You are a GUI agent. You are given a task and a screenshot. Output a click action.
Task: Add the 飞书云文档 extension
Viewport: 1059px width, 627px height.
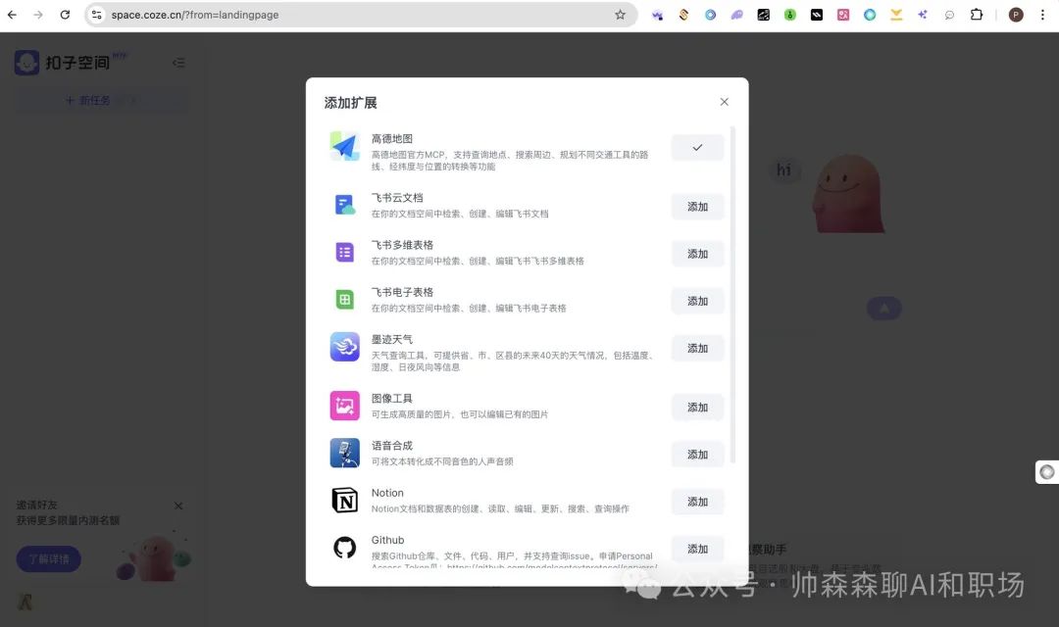pos(698,207)
